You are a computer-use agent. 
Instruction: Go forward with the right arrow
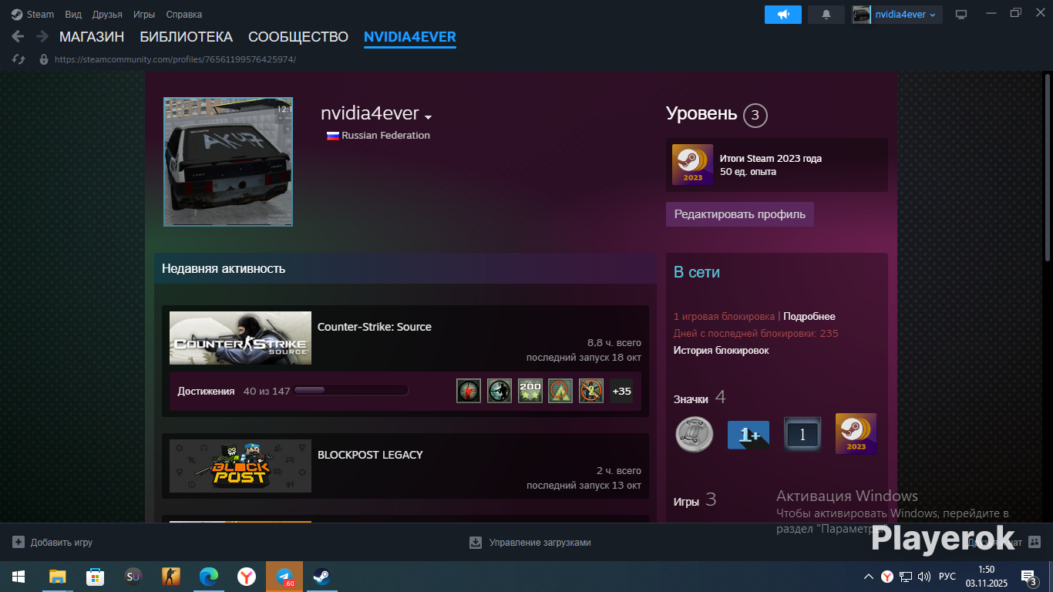coord(42,36)
